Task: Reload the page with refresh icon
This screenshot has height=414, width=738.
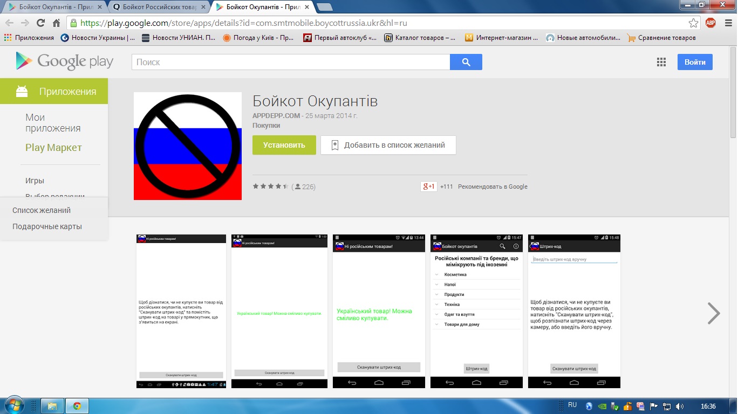Action: [40, 23]
